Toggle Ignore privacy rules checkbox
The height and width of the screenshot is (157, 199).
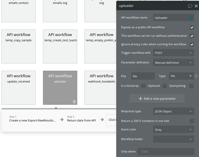click(192, 44)
